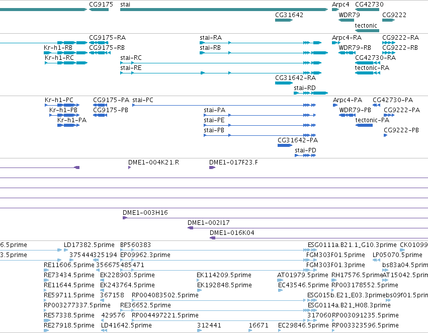
Task: Select protein stai-PC
Action: point(224,105)
